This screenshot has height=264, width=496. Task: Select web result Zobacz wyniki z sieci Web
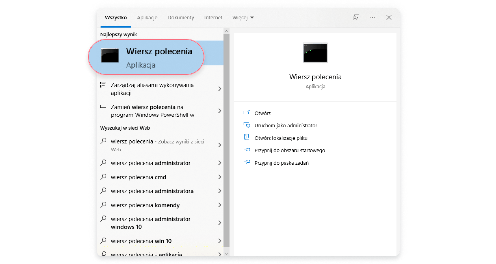160,145
